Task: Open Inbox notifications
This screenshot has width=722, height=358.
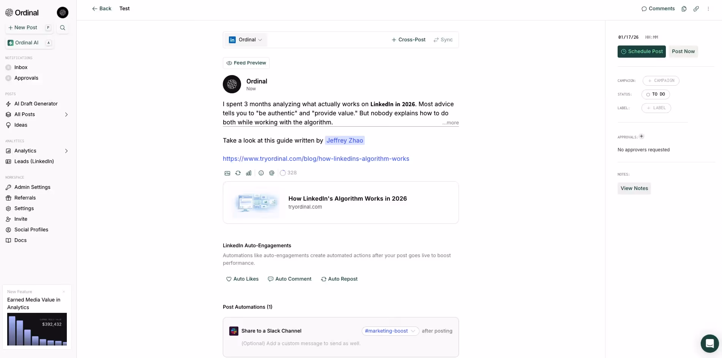Action: pyautogui.click(x=21, y=68)
